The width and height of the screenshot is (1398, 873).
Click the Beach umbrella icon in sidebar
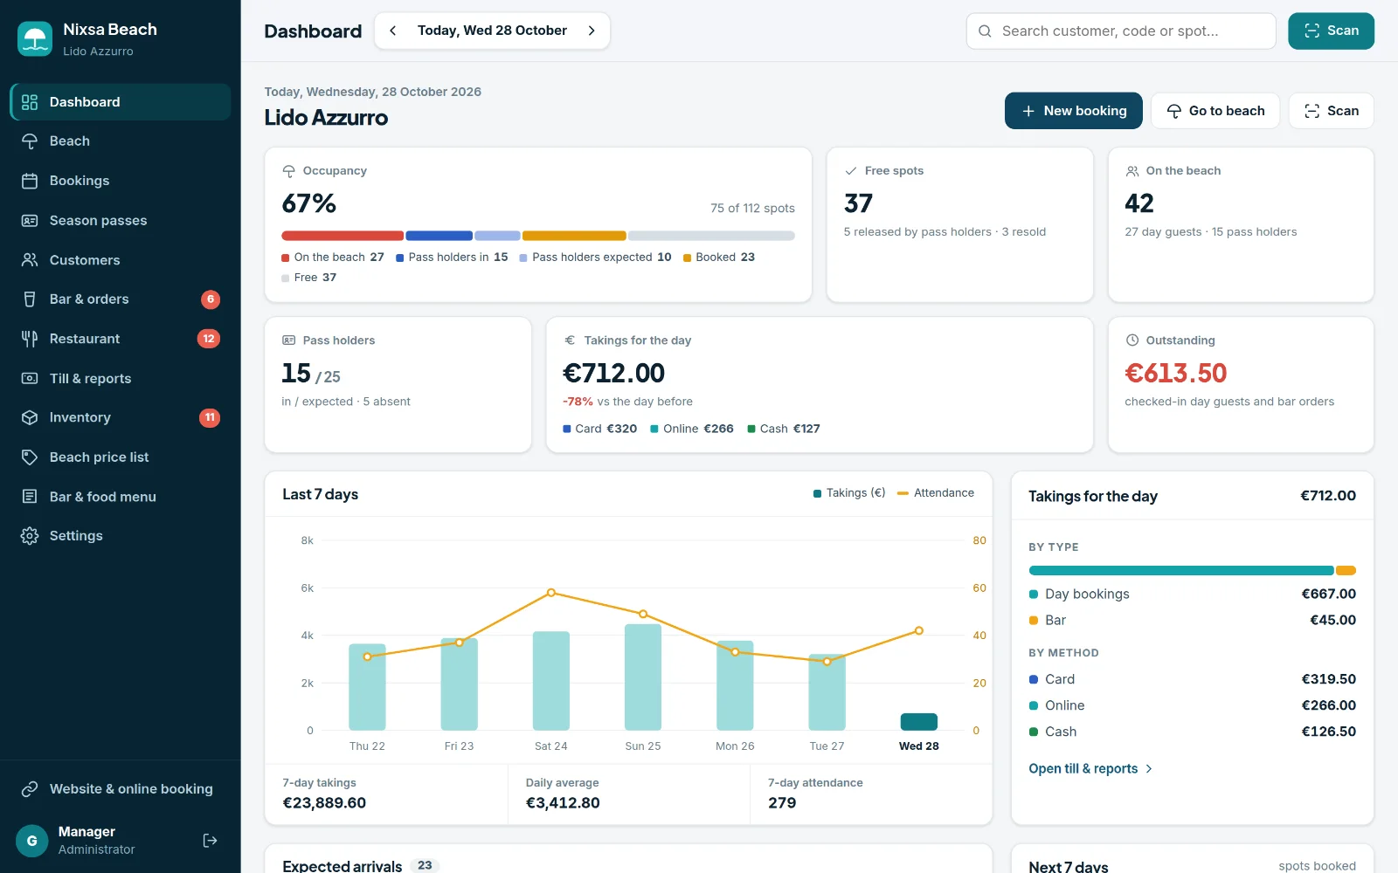coord(30,141)
